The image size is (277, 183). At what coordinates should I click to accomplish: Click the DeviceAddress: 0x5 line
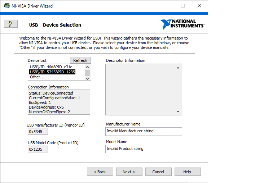[46, 107]
